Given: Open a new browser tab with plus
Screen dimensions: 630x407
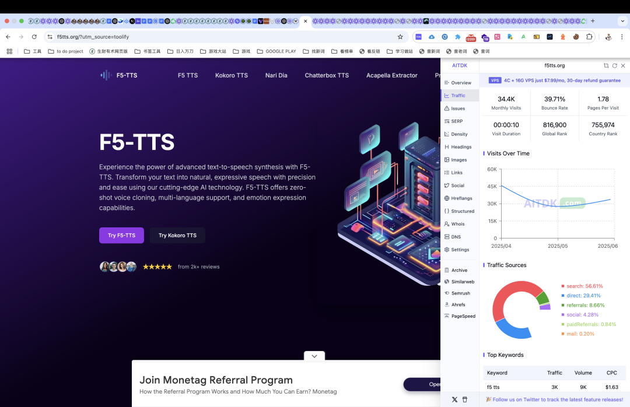Looking at the screenshot, I should pos(593,21).
